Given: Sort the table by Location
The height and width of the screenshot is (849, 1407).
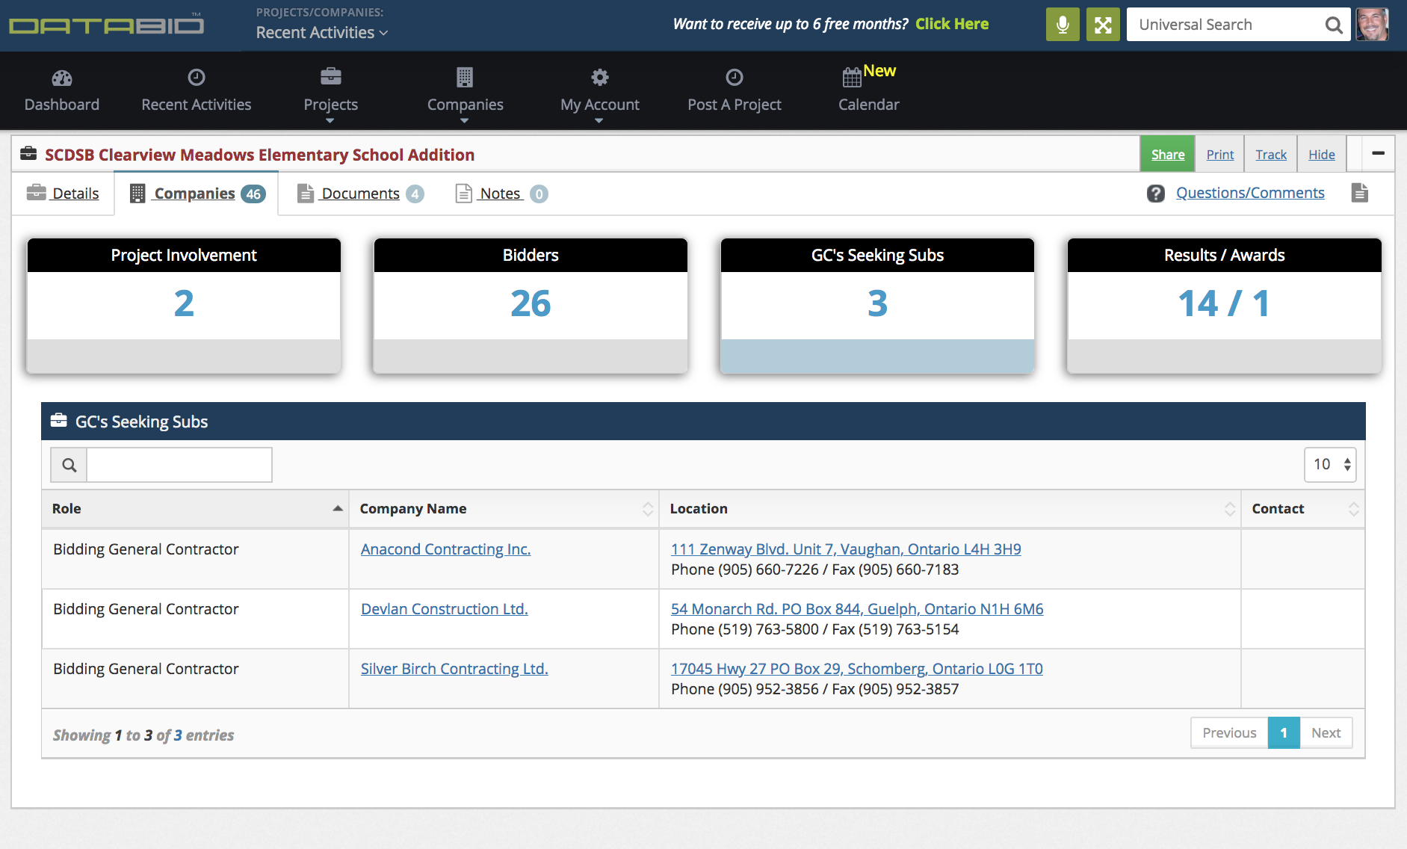Looking at the screenshot, I should pos(950,509).
